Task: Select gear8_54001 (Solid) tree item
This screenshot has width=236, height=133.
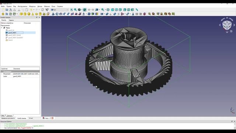Action: pos(14,35)
